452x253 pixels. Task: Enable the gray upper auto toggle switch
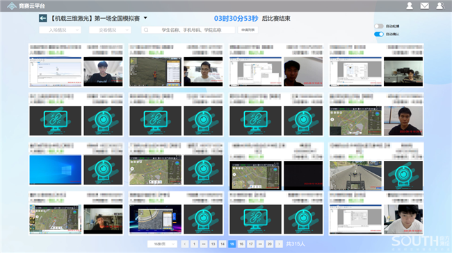coord(379,26)
